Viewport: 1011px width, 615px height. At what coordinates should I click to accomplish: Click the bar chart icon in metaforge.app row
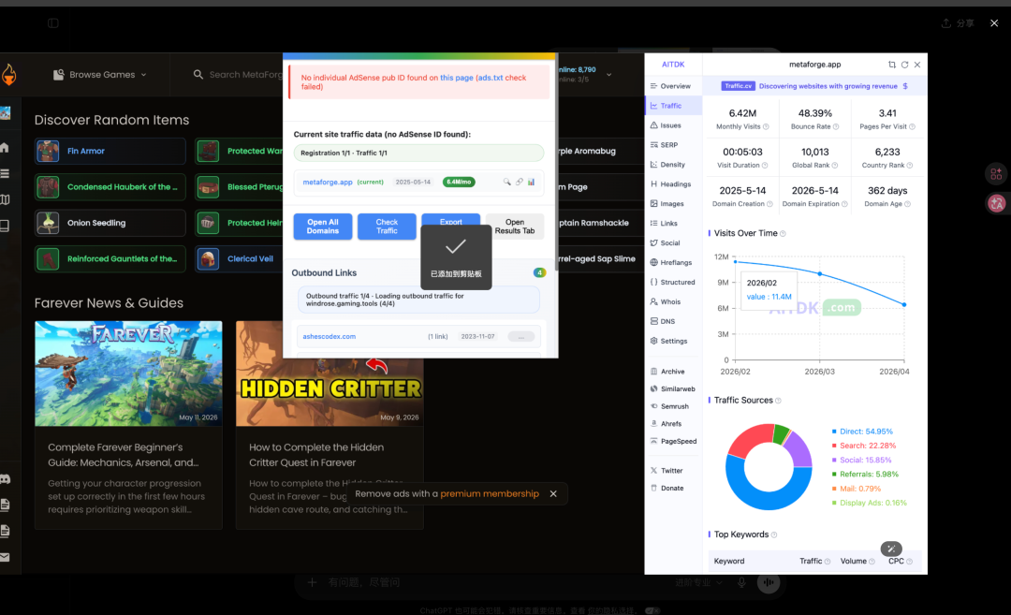532,182
